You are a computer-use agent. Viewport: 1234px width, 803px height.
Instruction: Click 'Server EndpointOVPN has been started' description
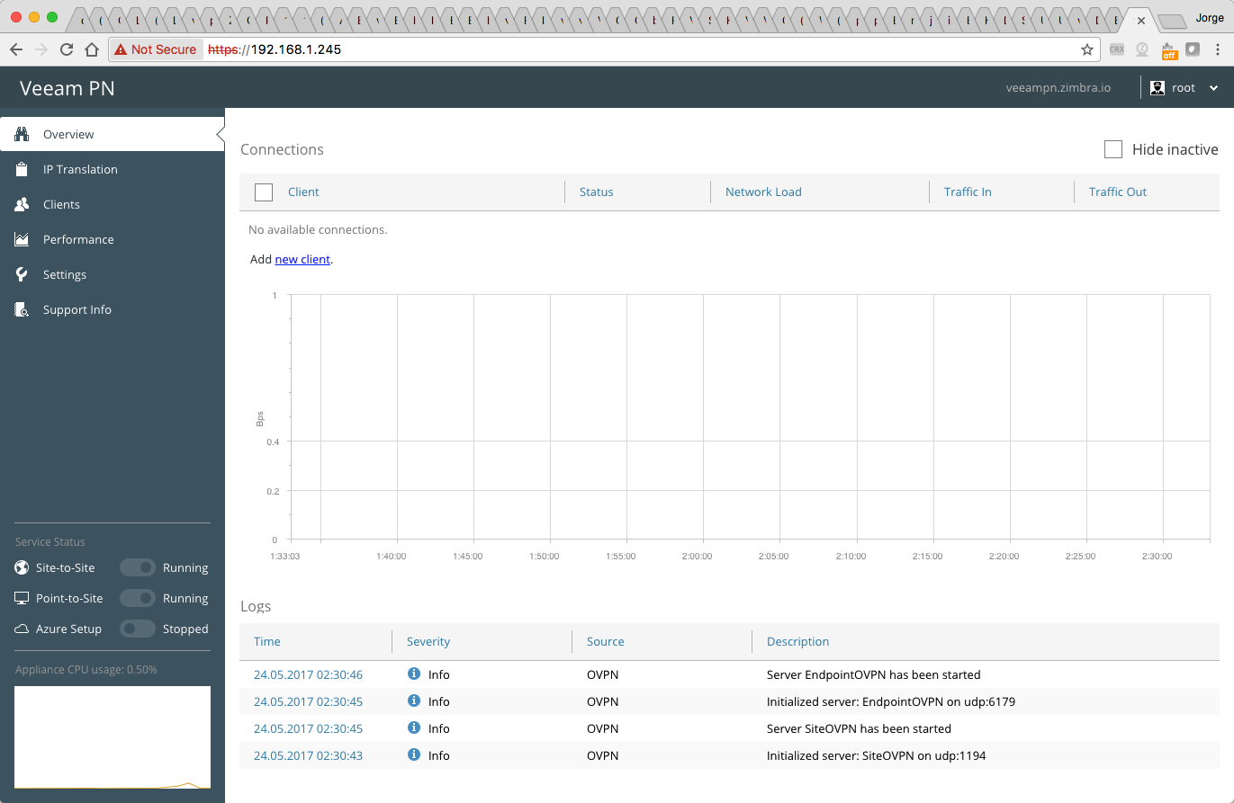point(873,674)
